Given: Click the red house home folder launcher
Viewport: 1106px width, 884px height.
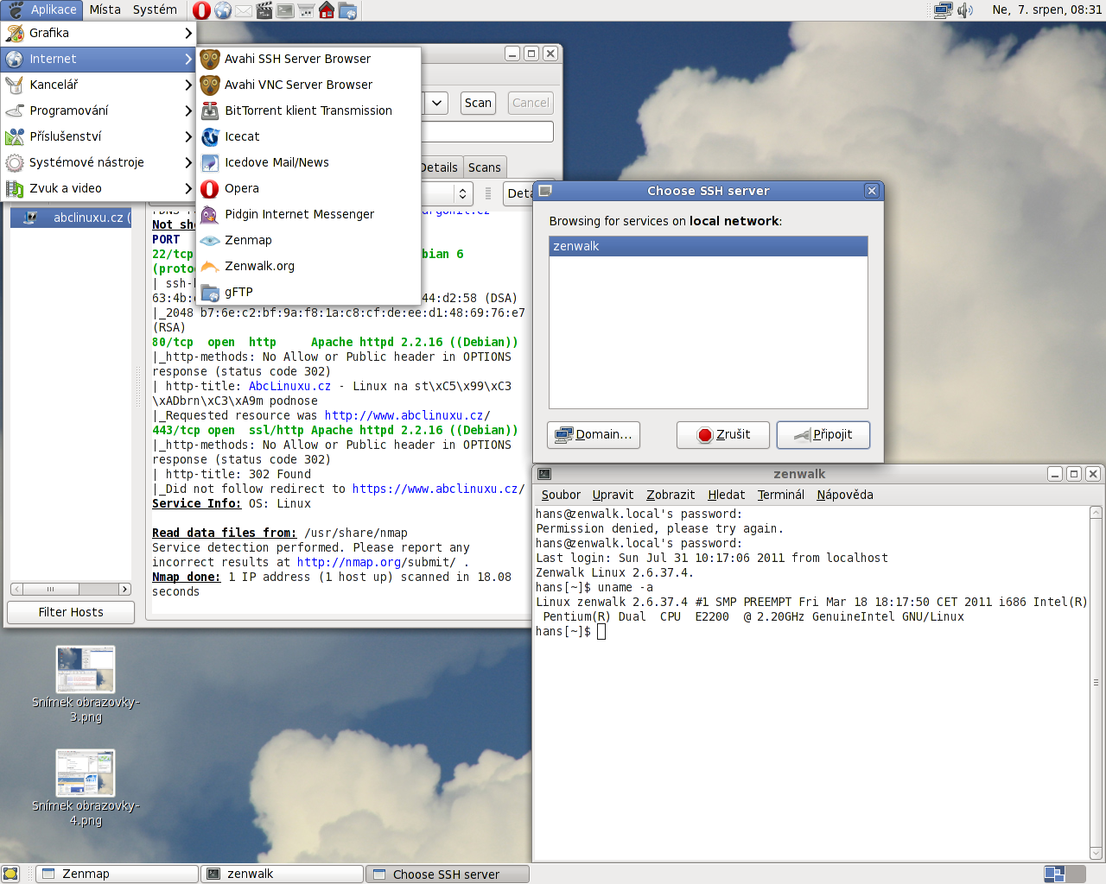Looking at the screenshot, I should (x=327, y=10).
